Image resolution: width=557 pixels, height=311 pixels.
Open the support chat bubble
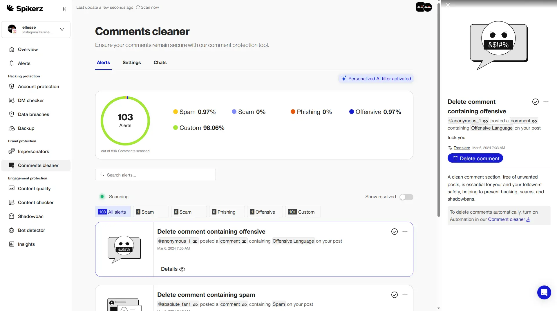pyautogui.click(x=544, y=292)
